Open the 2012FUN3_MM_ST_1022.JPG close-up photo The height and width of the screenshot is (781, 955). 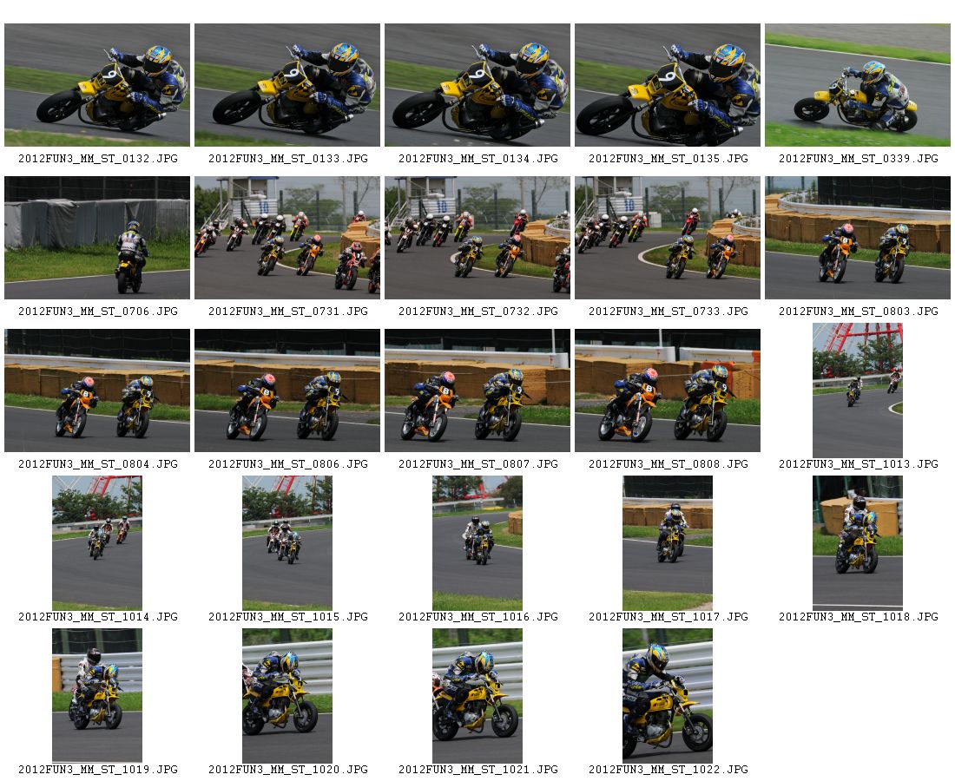pos(668,696)
